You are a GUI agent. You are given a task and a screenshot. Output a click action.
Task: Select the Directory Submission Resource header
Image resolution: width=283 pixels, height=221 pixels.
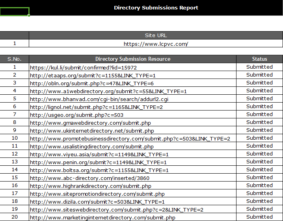(x=133, y=59)
